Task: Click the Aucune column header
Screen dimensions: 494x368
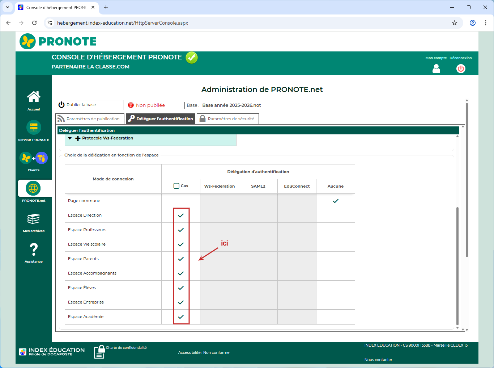Action: (x=336, y=186)
